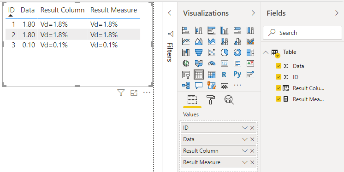Select the Stacked column chart visual
344x172 pixels.
(199, 30)
